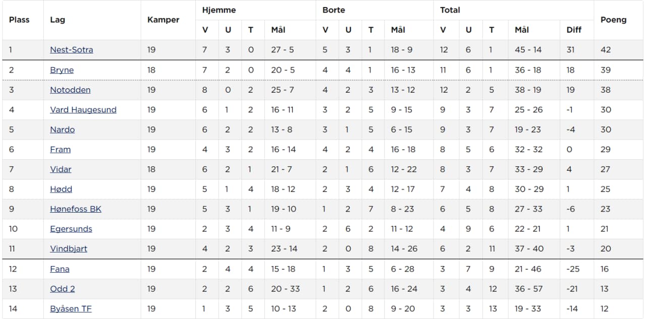Click the Plass column header
Viewport: 646px width, 319px height.
[x=19, y=20]
